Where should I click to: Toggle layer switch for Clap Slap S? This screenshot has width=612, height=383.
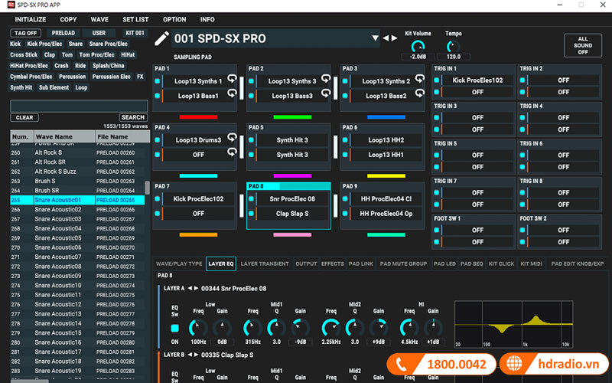pos(251,214)
